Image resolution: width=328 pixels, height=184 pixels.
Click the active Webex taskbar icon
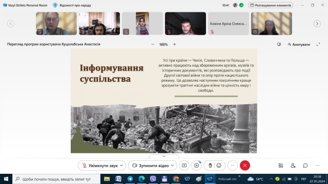210,179
